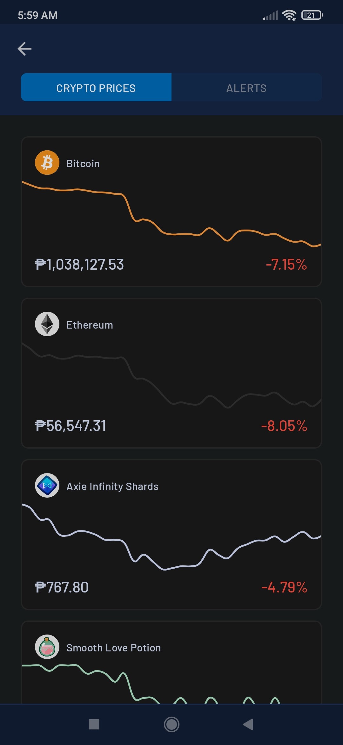The image size is (343, 745).
Task: Tap the Axie -4.79% change value
Action: (x=284, y=587)
